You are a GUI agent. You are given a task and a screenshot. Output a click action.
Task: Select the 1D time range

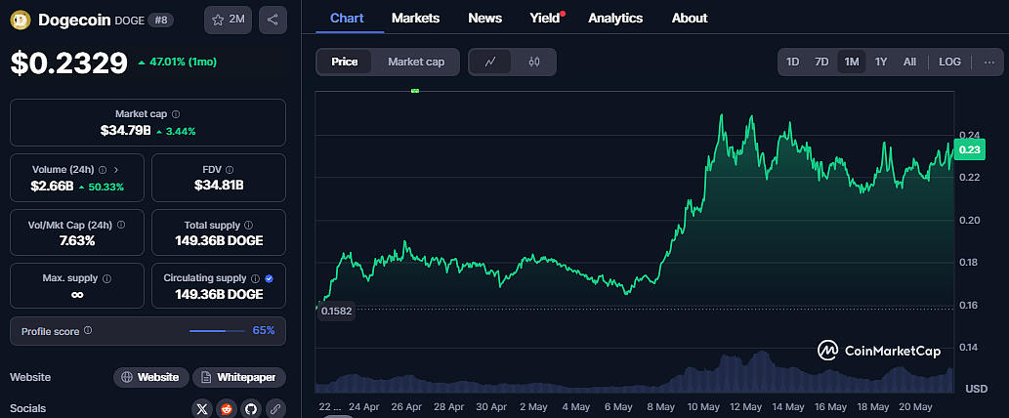[793, 62]
